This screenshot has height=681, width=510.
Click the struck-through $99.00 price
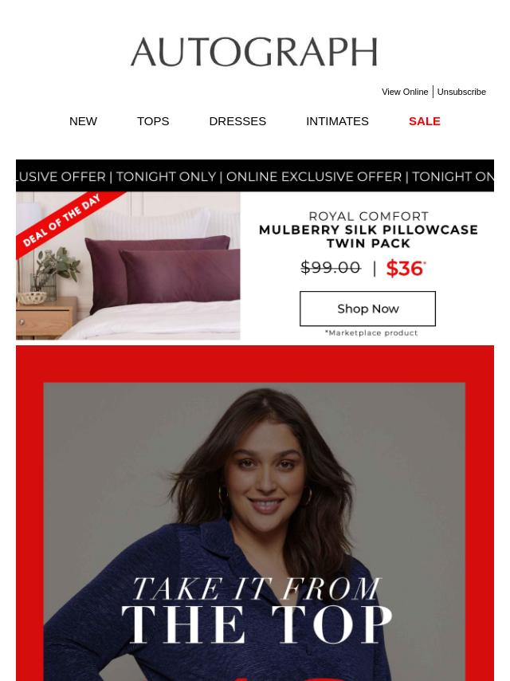tap(331, 268)
